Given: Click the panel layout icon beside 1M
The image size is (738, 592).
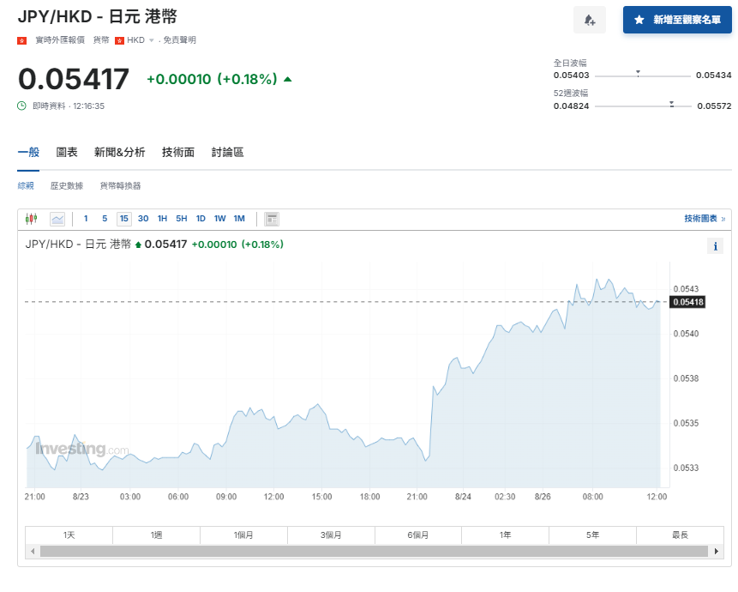Looking at the screenshot, I should tap(272, 219).
